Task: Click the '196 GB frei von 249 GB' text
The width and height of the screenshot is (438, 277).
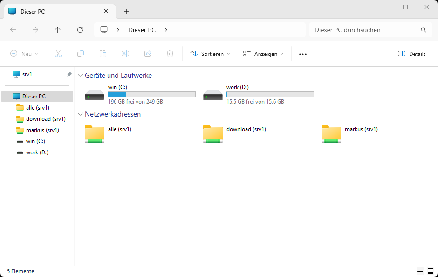Action: [136, 102]
